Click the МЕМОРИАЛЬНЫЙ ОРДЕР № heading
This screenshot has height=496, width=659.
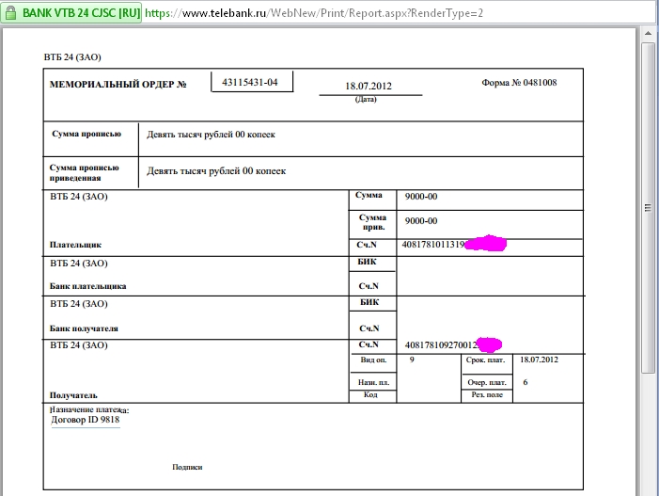coord(118,84)
